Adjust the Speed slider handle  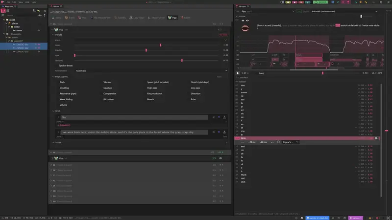coord(161,45)
